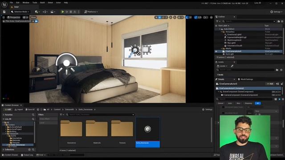This screenshot has height=160, width=285.
Task: Open the File menu
Action: click(x=11, y=3)
